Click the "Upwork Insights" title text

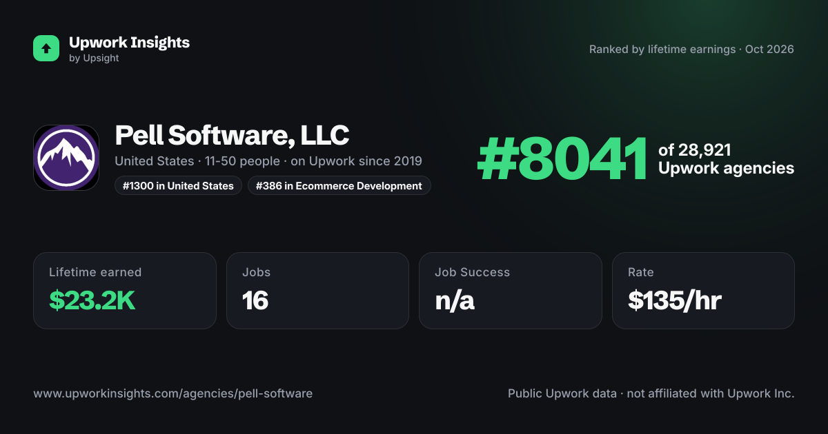coord(129,42)
